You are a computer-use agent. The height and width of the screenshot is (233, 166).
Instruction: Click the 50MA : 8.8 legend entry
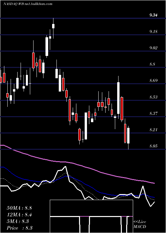[19, 208]
